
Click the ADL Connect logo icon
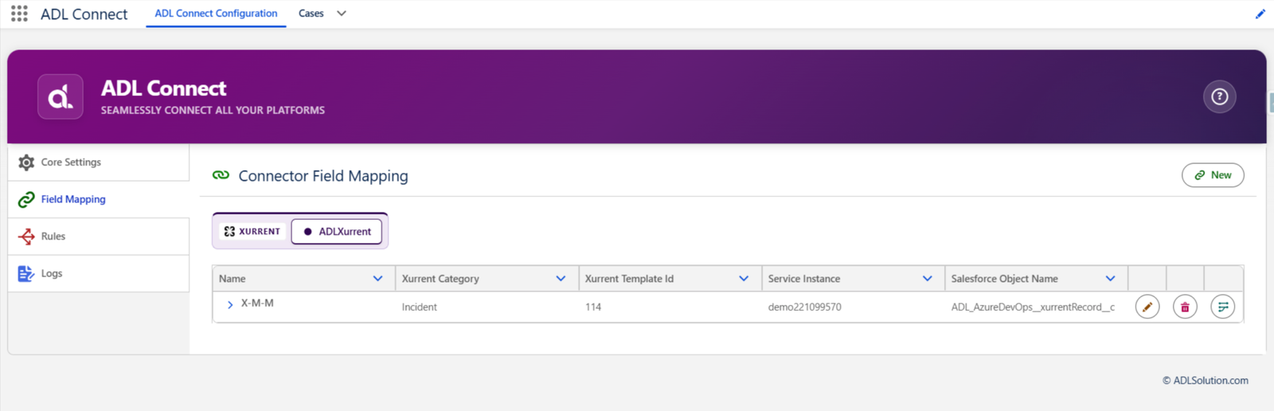click(61, 96)
